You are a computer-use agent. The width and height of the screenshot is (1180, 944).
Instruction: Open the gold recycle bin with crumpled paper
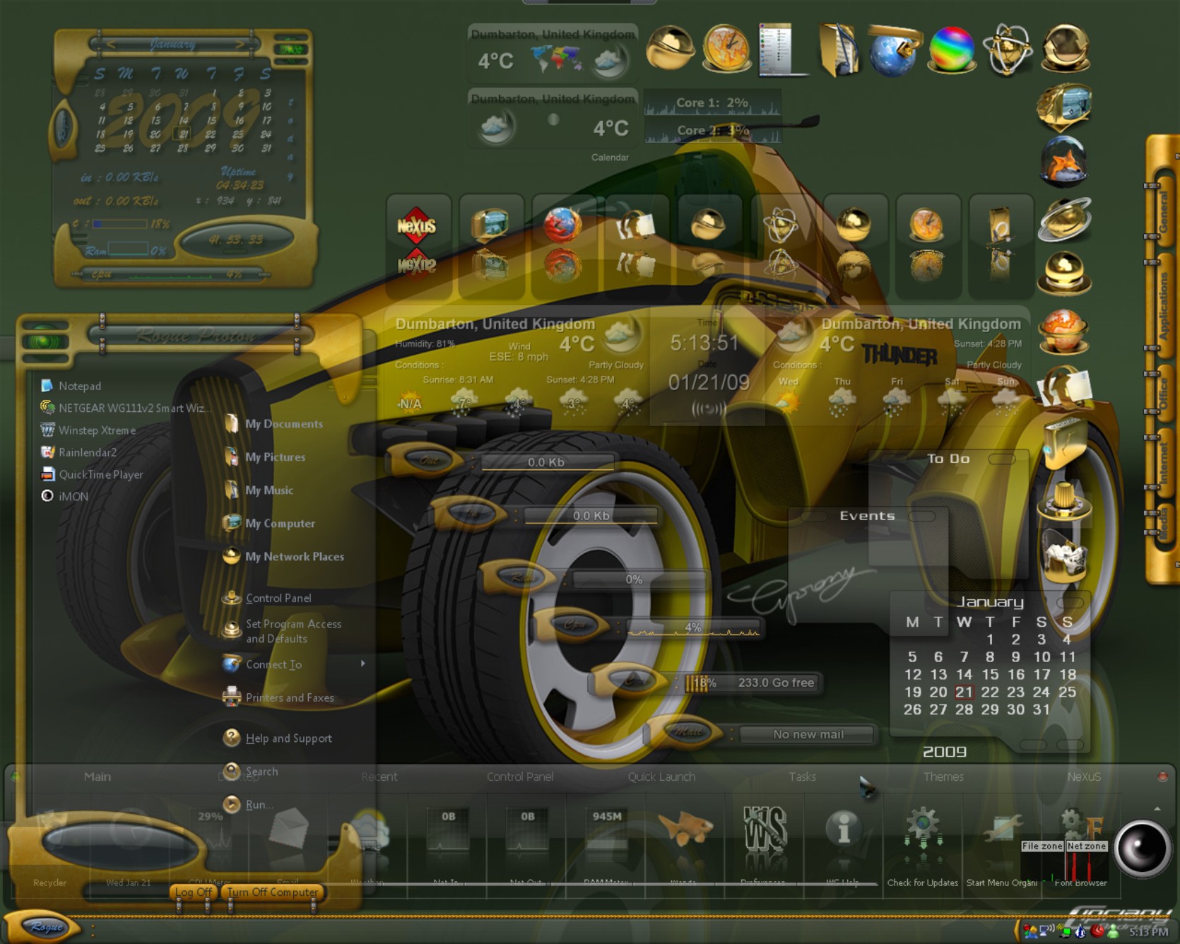point(1065,556)
